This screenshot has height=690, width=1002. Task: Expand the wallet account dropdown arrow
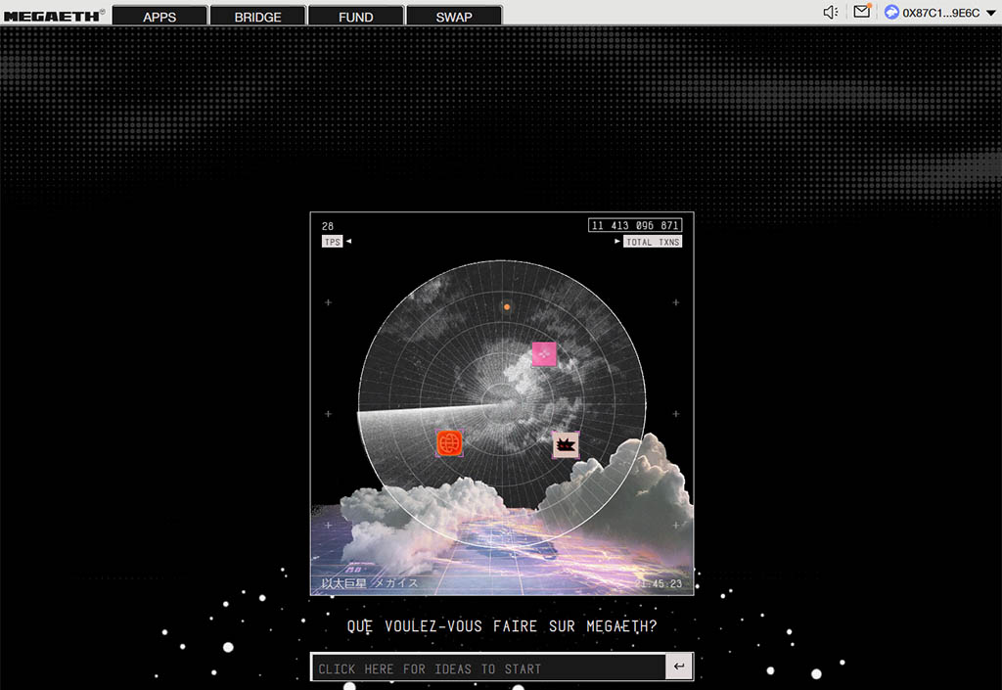990,14
